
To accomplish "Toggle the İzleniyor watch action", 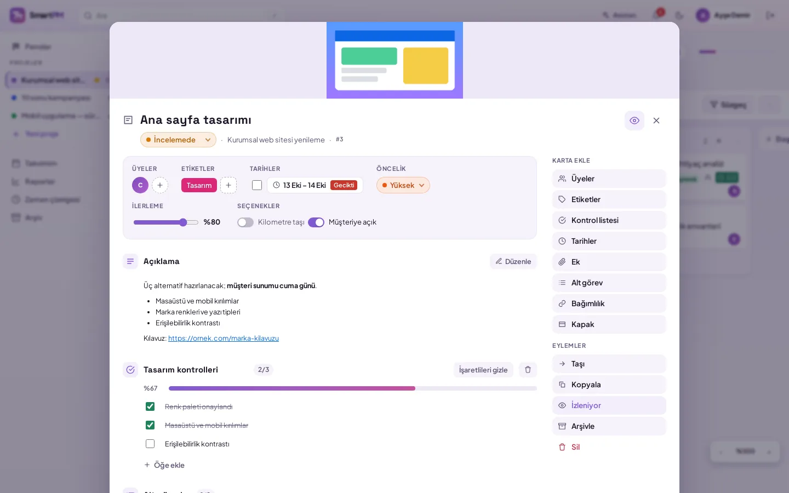I will coord(609,405).
